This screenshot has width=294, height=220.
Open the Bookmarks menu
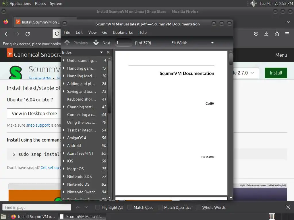pos(123,32)
